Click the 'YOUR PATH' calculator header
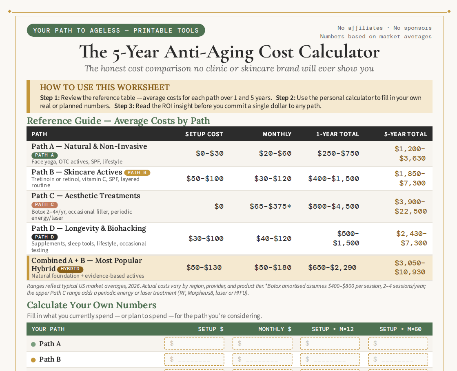The image size is (457, 371). click(48, 329)
